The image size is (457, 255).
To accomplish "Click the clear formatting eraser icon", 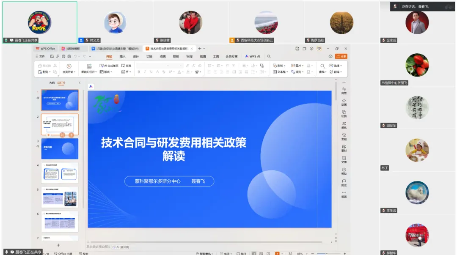I will pyautogui.click(x=200, y=66).
